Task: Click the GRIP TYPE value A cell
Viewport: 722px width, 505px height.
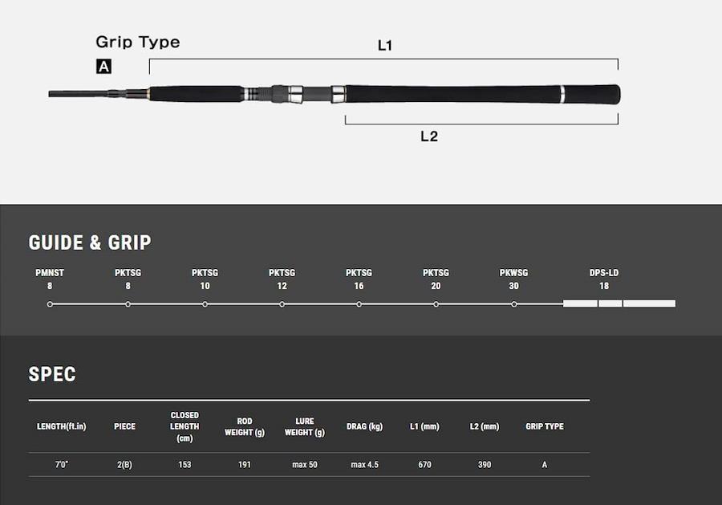Action: click(x=545, y=464)
